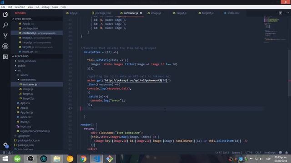
Task: Select container.js under OPEN EDITORS
Action: (37, 33)
